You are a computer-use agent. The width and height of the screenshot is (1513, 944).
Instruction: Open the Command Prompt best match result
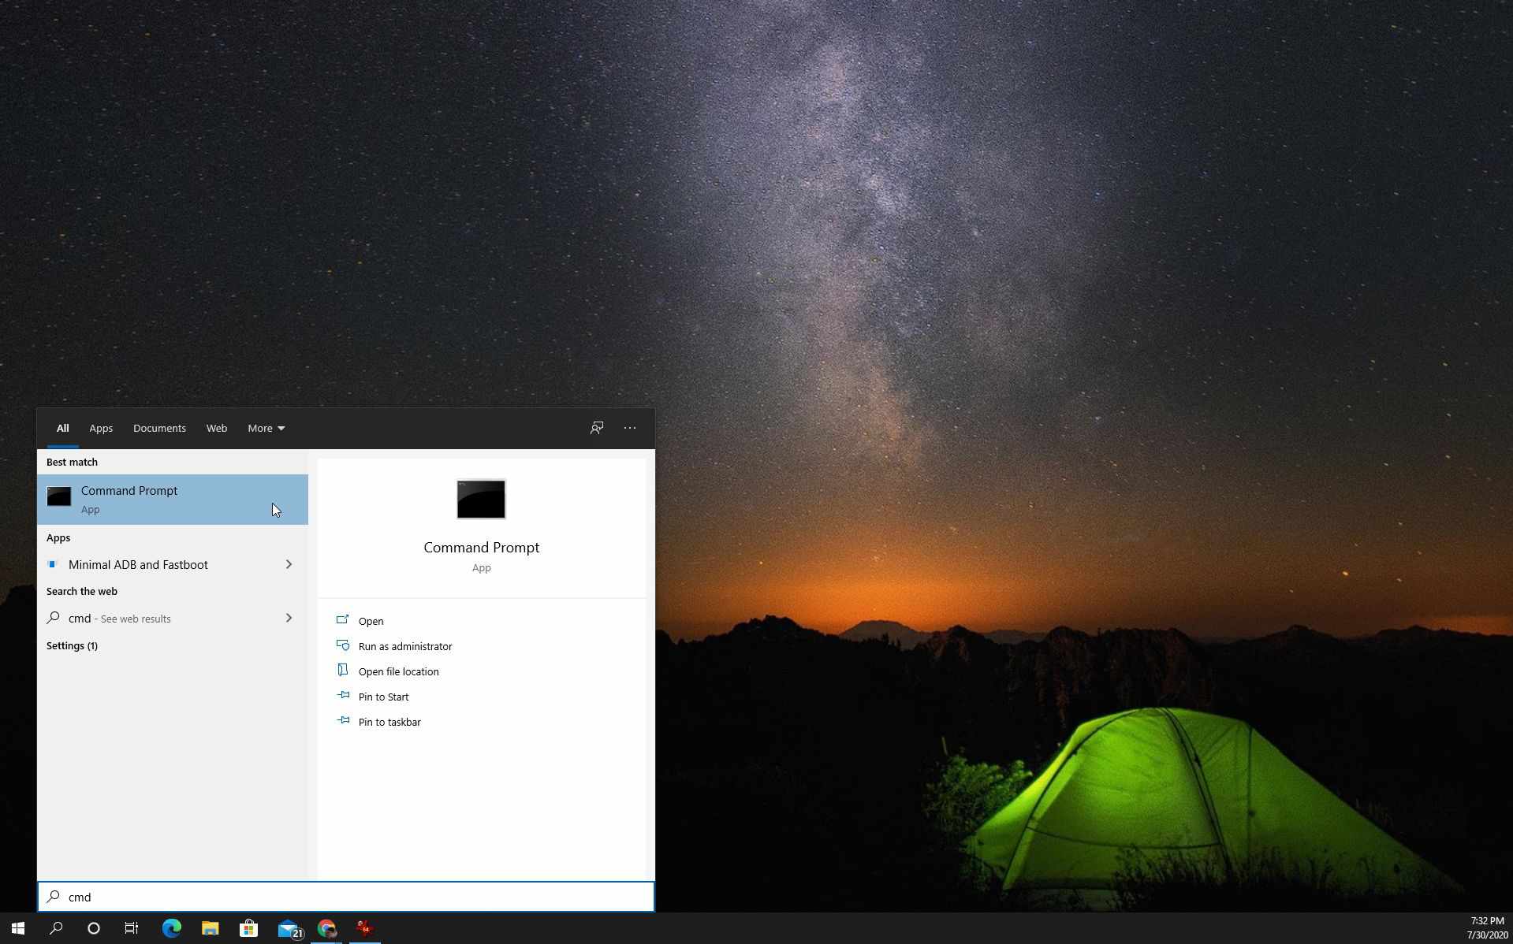172,500
